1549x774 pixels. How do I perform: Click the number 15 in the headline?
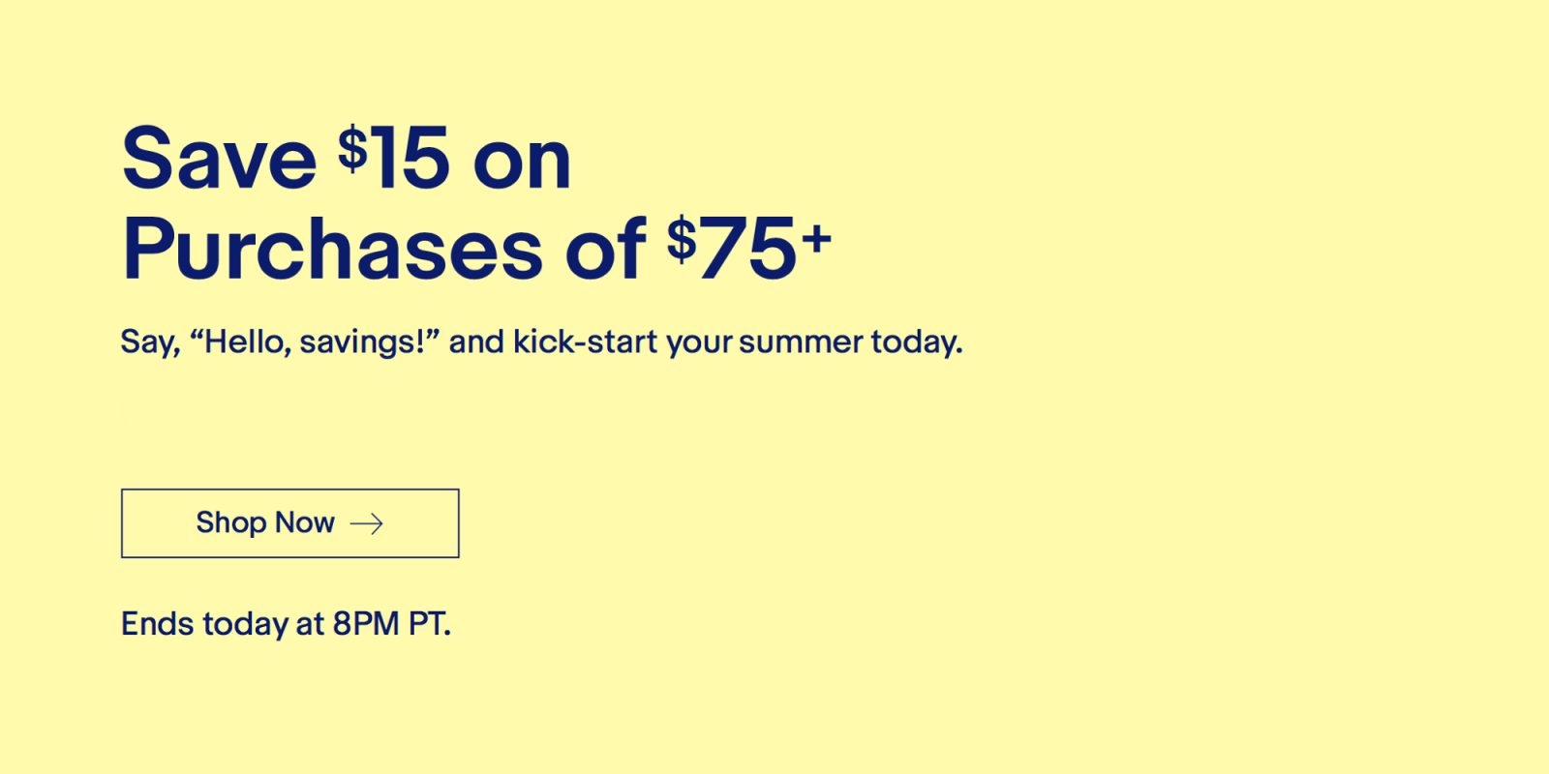410,159
